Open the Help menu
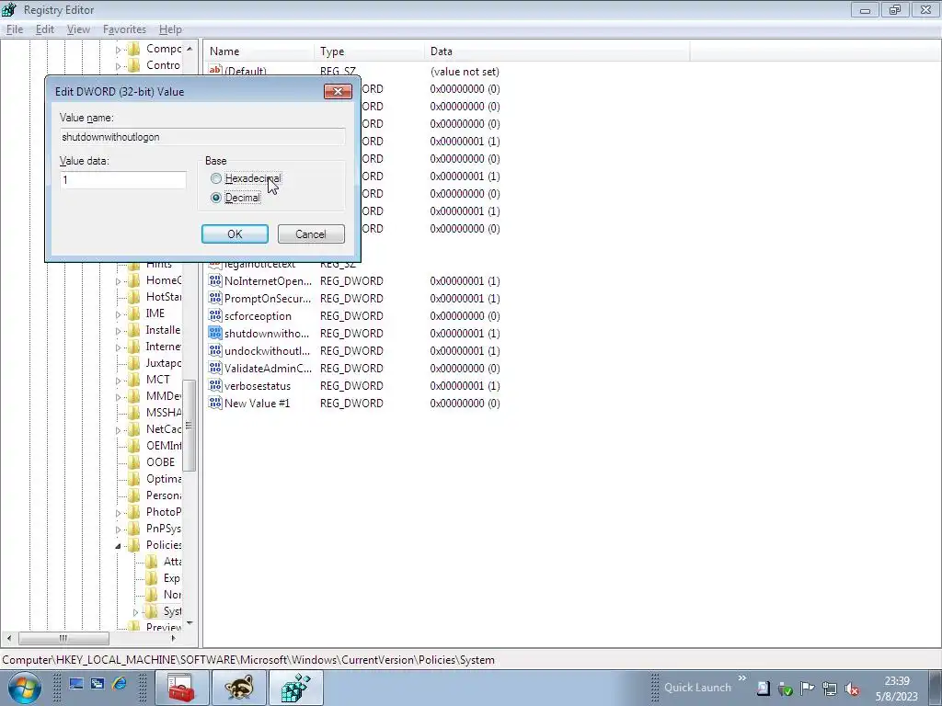Image resolution: width=942 pixels, height=706 pixels. pyautogui.click(x=170, y=29)
